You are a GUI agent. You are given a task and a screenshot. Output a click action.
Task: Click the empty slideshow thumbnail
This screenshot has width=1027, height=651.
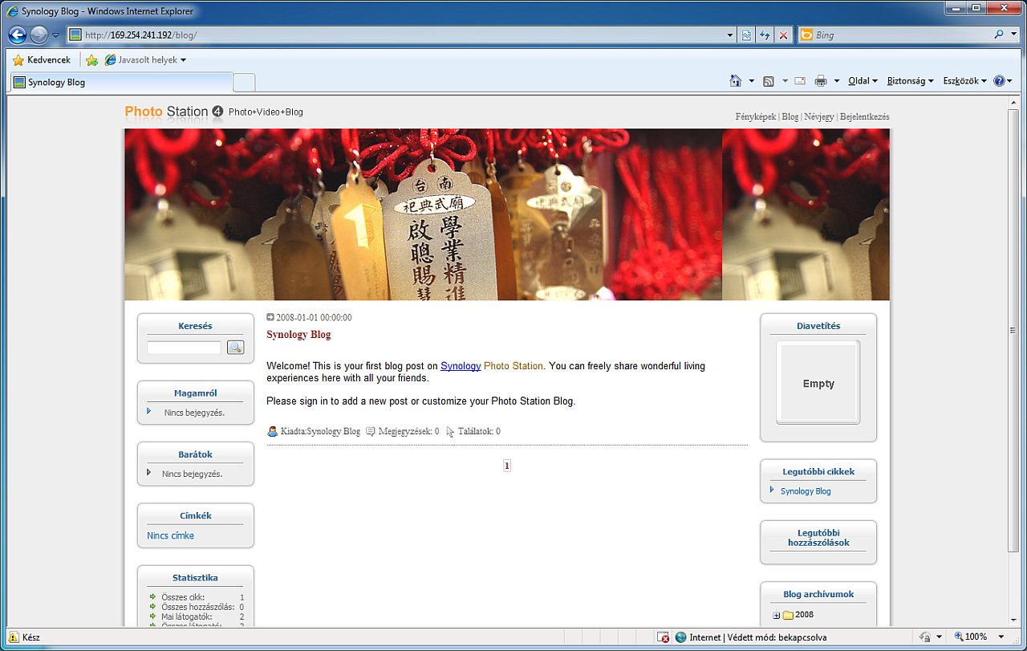pyautogui.click(x=818, y=383)
